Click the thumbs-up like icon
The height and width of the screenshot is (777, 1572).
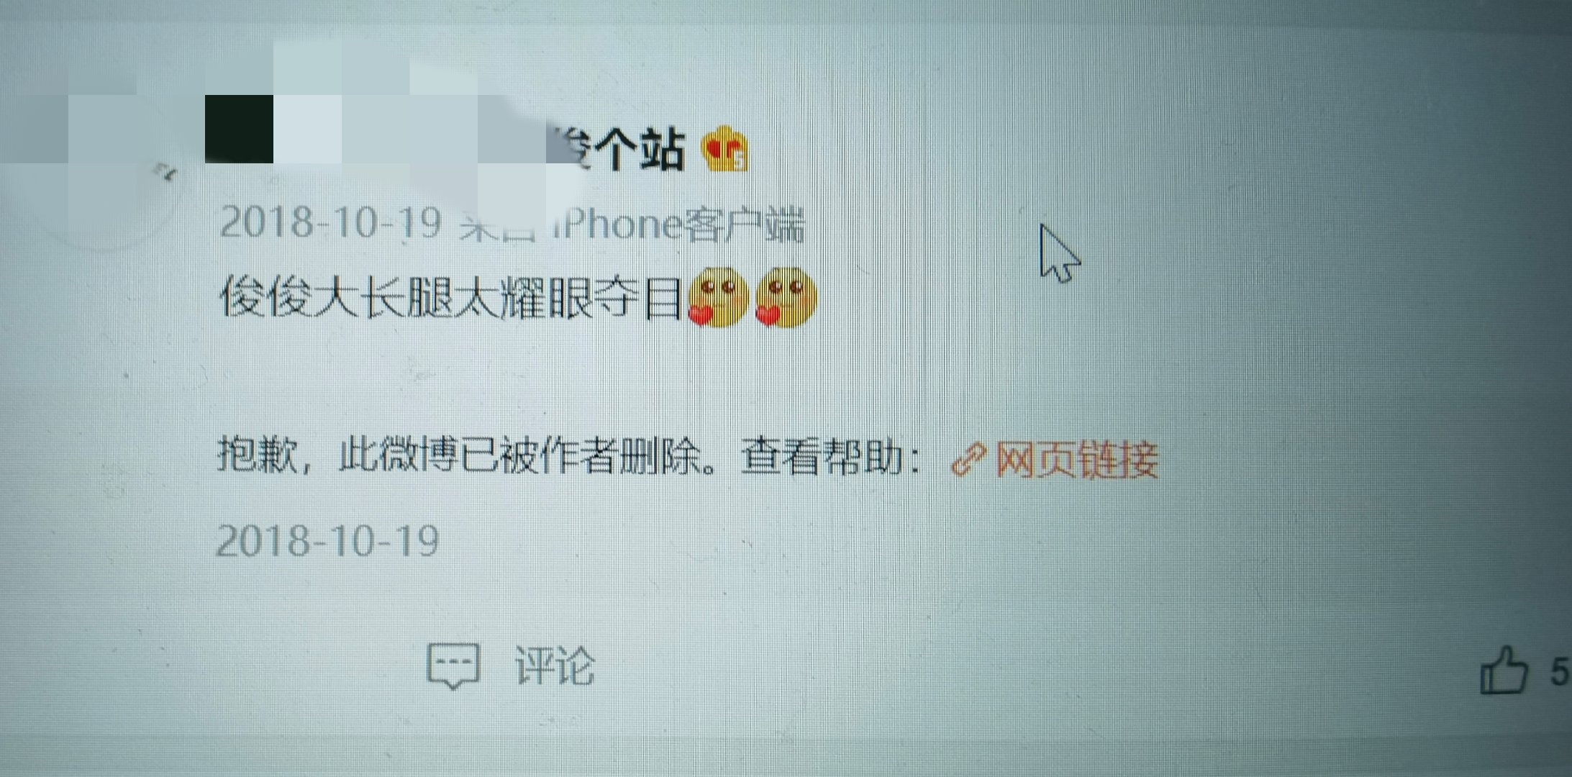click(x=1503, y=671)
